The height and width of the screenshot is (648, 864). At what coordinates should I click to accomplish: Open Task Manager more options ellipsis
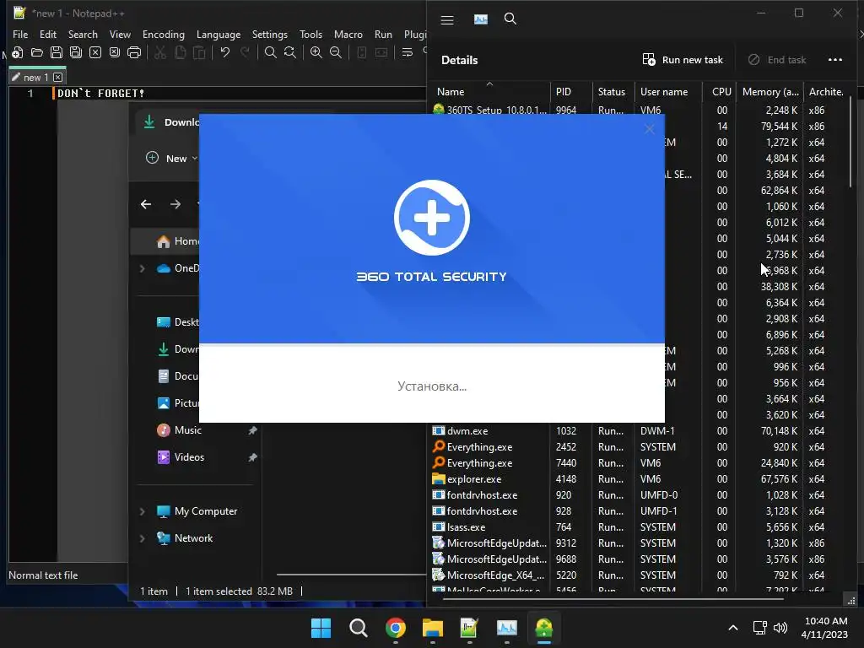tap(834, 60)
